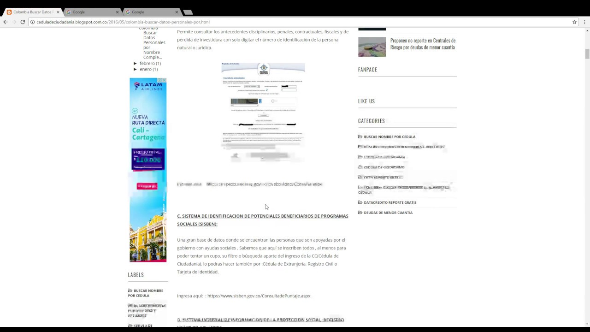This screenshot has width=590, height=332.
Task: Open the procuraduria.gov.co consulta link
Action: [264, 184]
